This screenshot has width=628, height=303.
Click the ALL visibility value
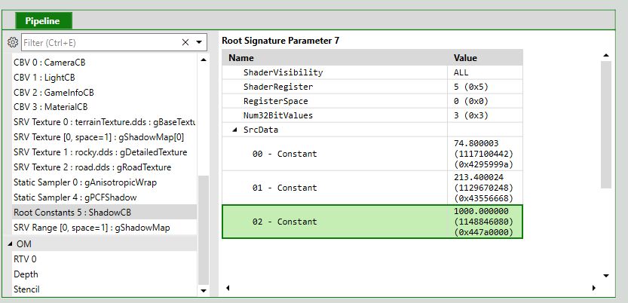pos(461,72)
